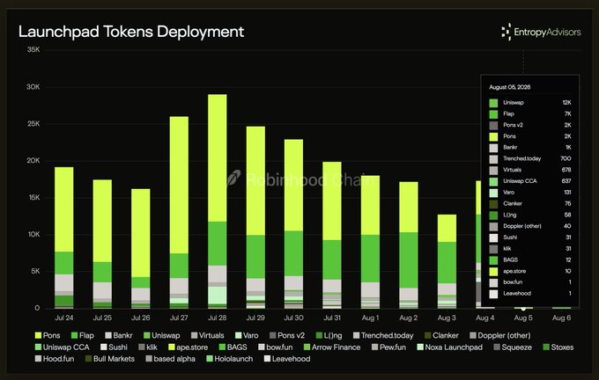This screenshot has width=599, height=380.
Task: Click 'Doppler (other)' tooltip row label
Action: [521, 226]
